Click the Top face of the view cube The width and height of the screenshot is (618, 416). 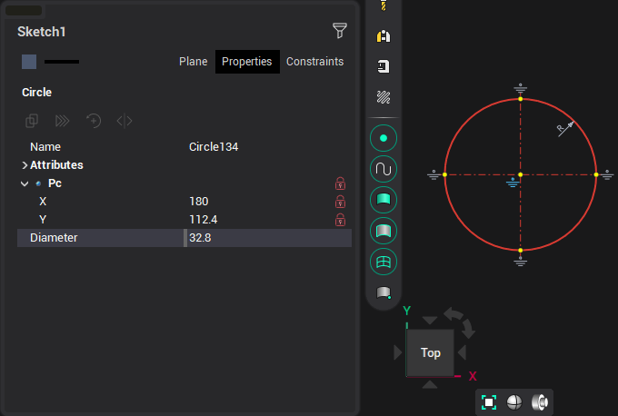click(x=431, y=352)
